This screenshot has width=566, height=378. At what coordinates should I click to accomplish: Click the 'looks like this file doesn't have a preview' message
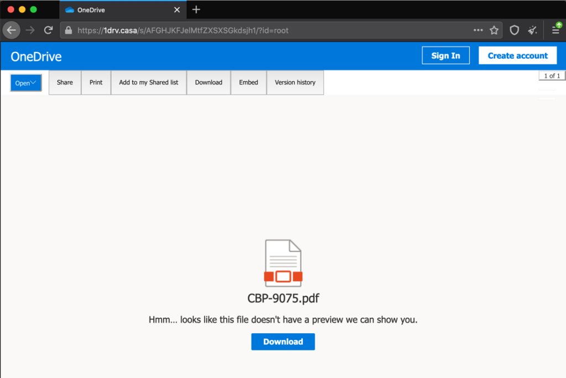click(283, 320)
